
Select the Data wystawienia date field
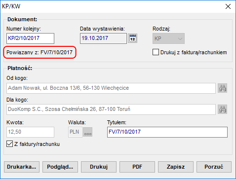tap(103, 38)
